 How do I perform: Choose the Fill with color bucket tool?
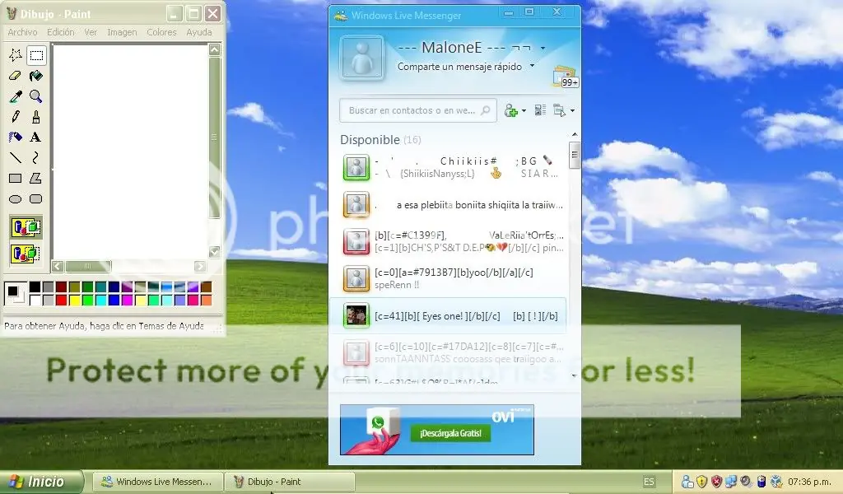(36, 76)
